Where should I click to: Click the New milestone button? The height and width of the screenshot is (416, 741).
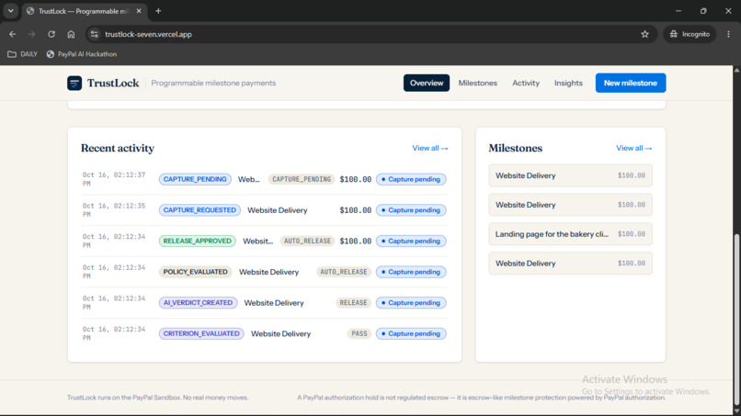coord(631,83)
